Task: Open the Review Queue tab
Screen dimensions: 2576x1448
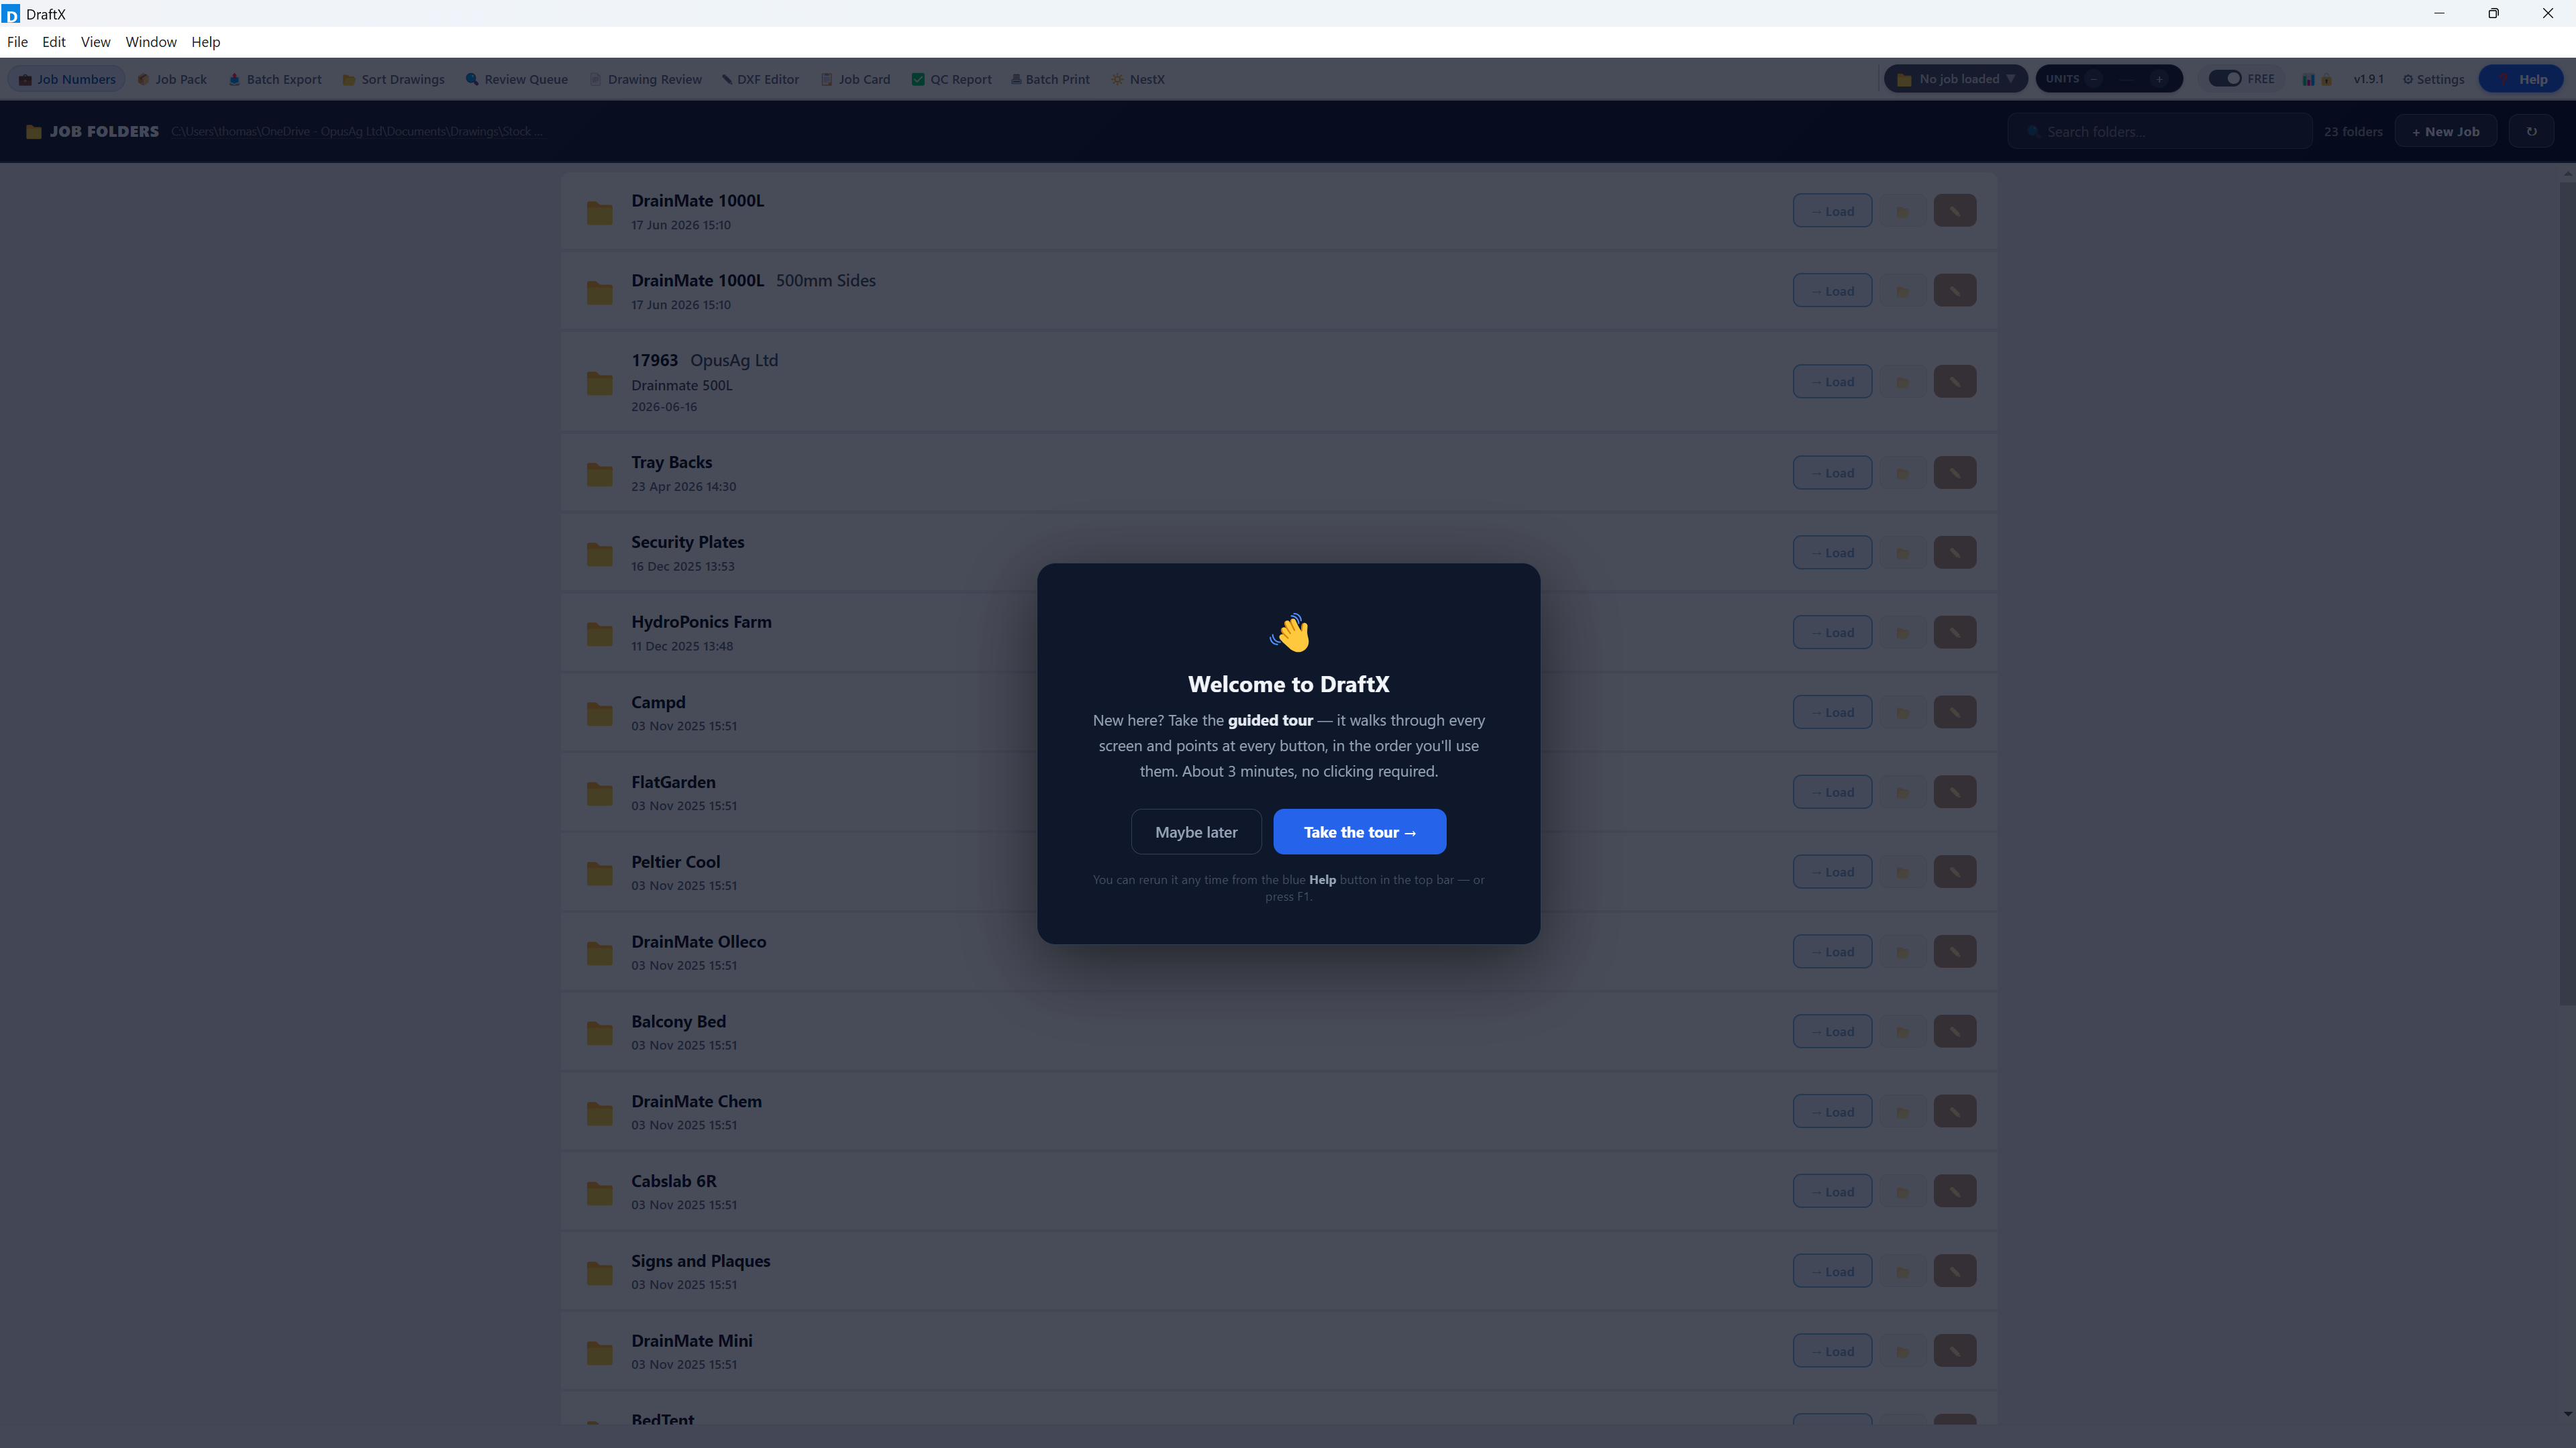Action: pyautogui.click(x=517, y=79)
